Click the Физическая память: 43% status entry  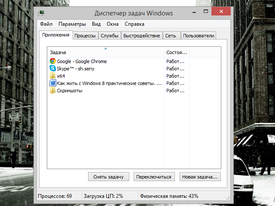(169, 196)
